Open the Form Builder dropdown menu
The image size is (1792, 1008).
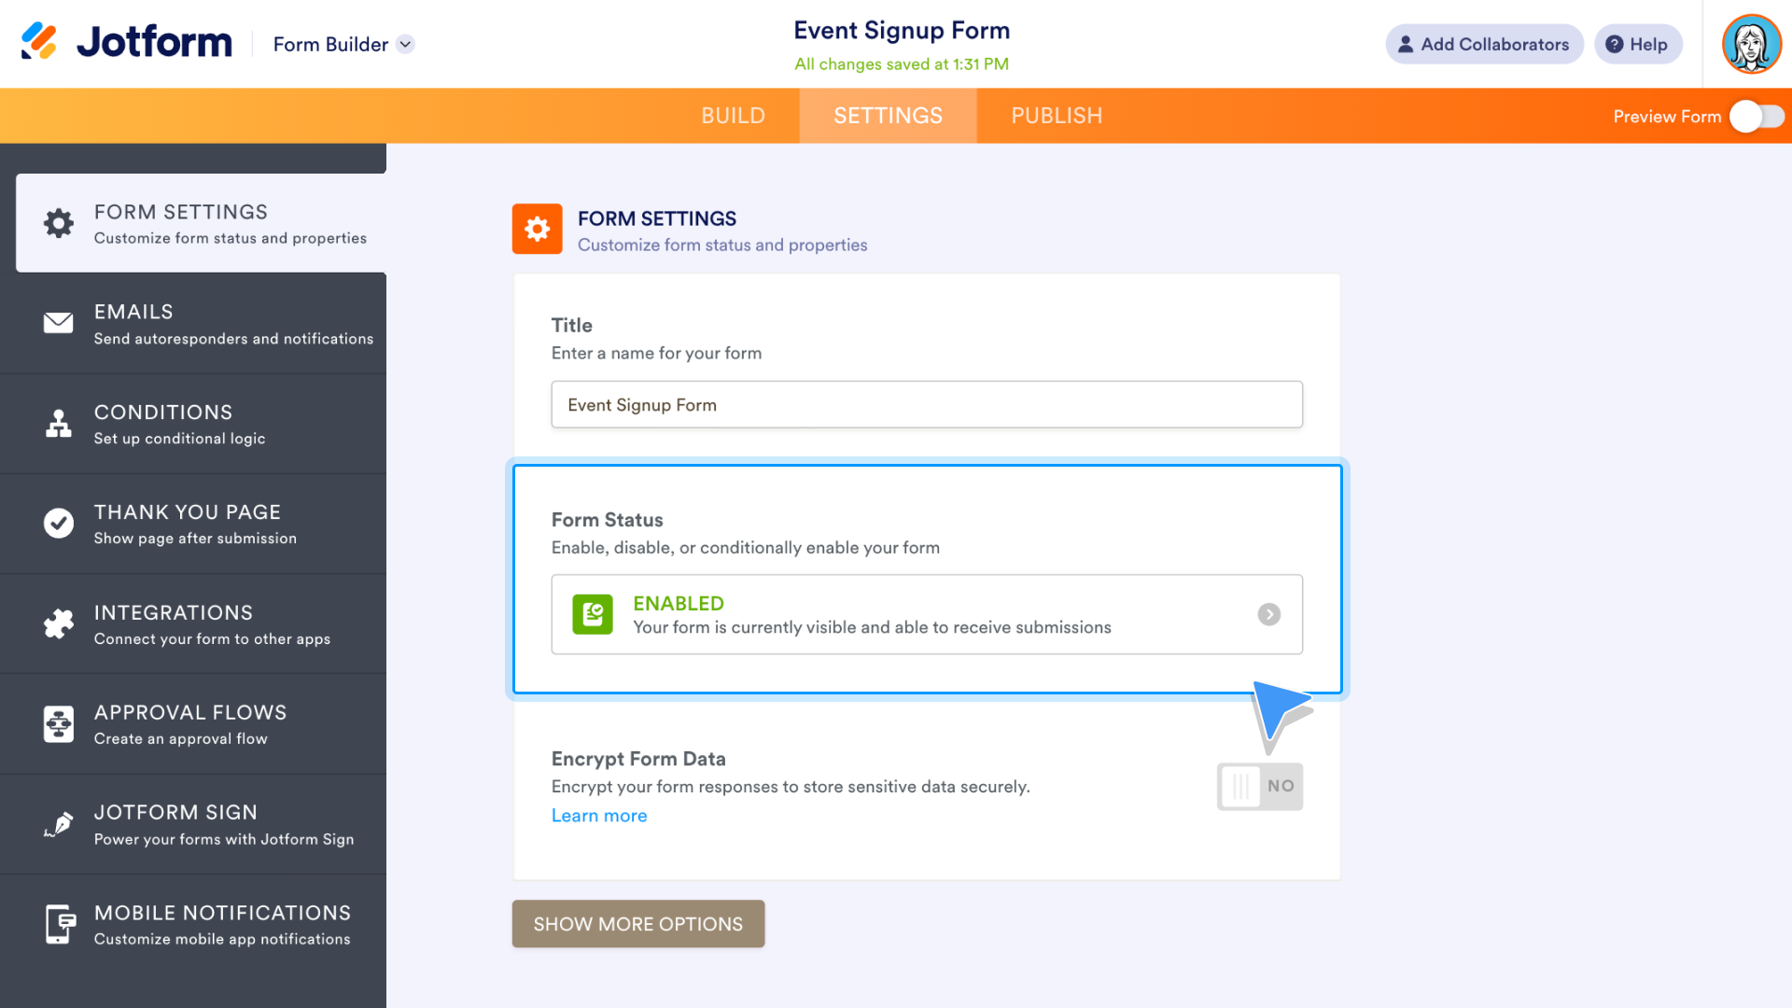[x=406, y=44]
